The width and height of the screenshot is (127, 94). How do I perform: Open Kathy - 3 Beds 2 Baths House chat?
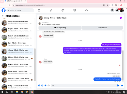click(x=17, y=87)
